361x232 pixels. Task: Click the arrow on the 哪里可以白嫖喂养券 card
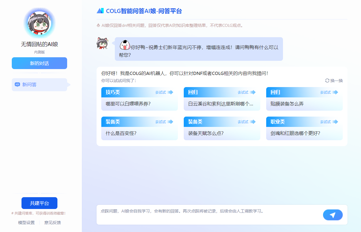[x=170, y=92]
